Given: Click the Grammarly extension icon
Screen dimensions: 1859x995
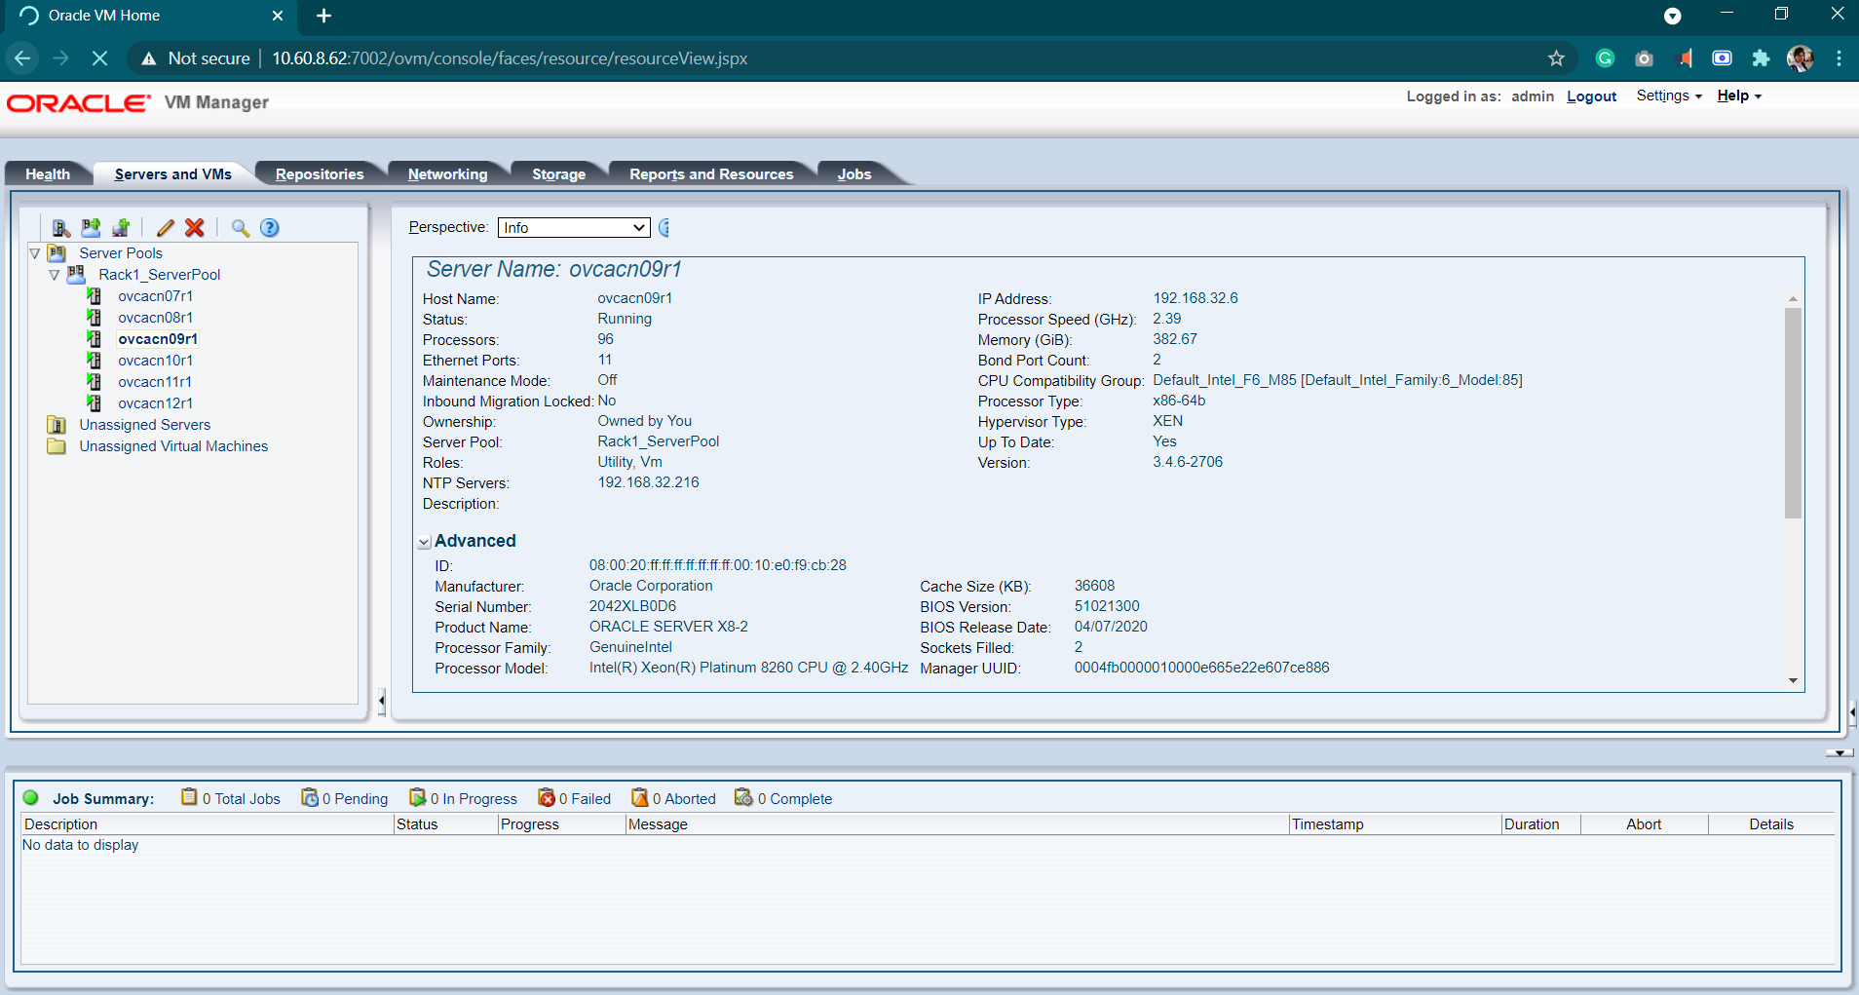Looking at the screenshot, I should pyautogui.click(x=1605, y=58).
